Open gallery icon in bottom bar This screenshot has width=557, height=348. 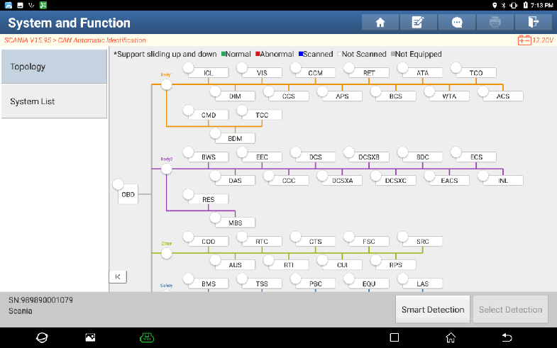click(x=90, y=337)
